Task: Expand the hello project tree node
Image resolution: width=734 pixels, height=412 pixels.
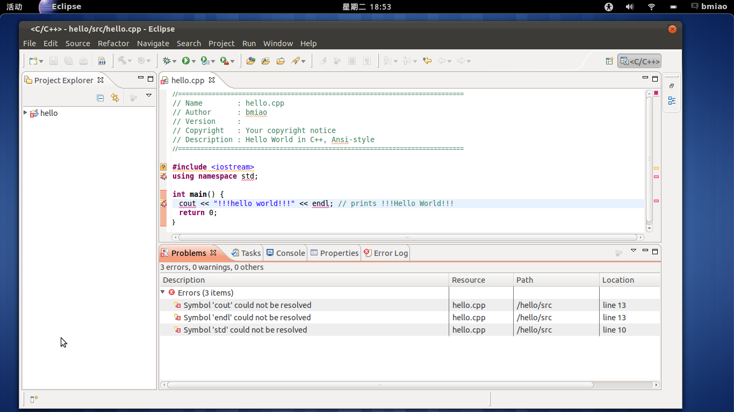Action: tap(25, 113)
